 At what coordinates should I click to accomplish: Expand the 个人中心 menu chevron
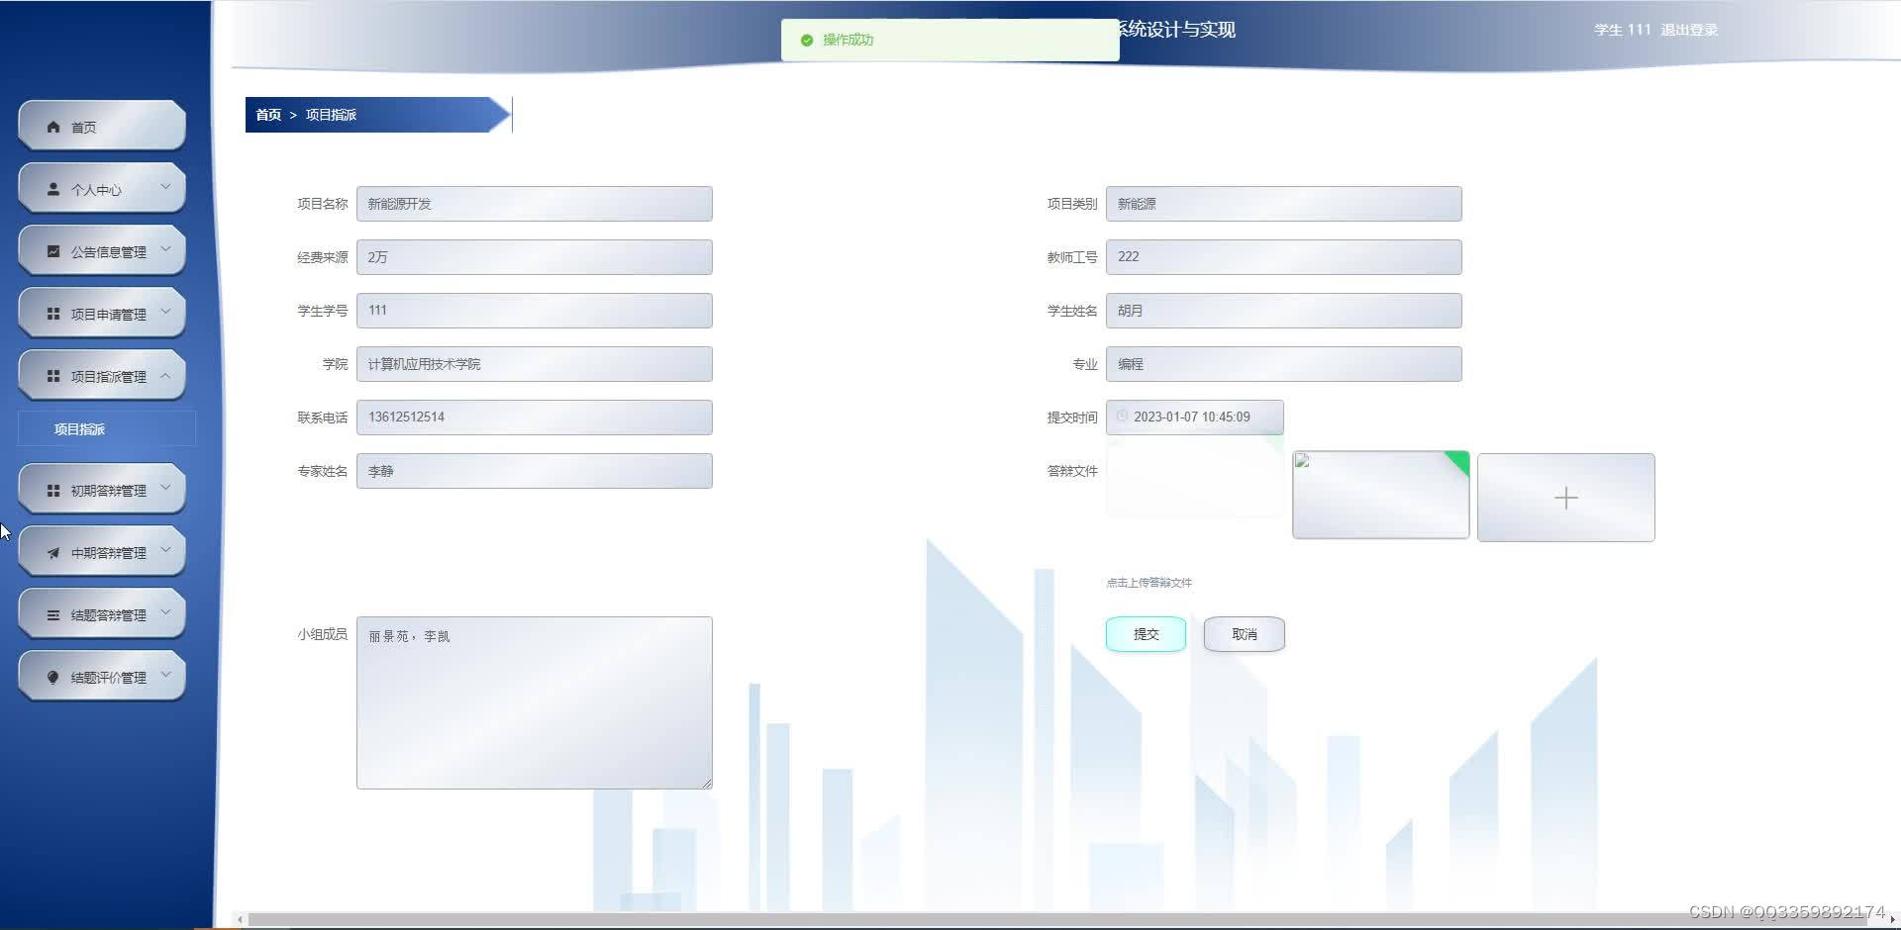click(x=165, y=187)
